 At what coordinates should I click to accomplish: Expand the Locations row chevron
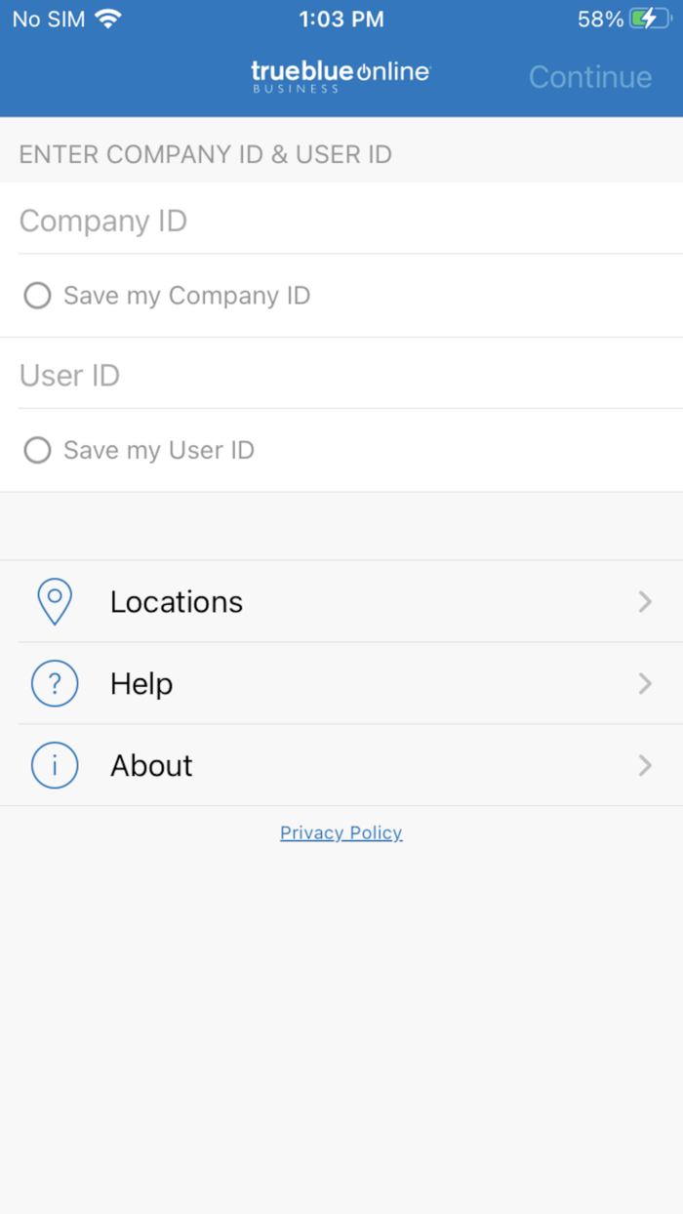pyautogui.click(x=644, y=601)
